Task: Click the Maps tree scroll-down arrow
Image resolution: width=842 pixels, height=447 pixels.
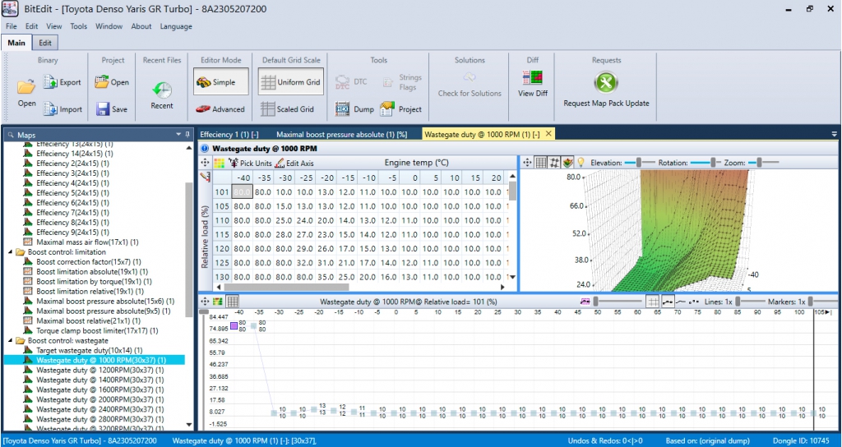Action: pos(188,425)
